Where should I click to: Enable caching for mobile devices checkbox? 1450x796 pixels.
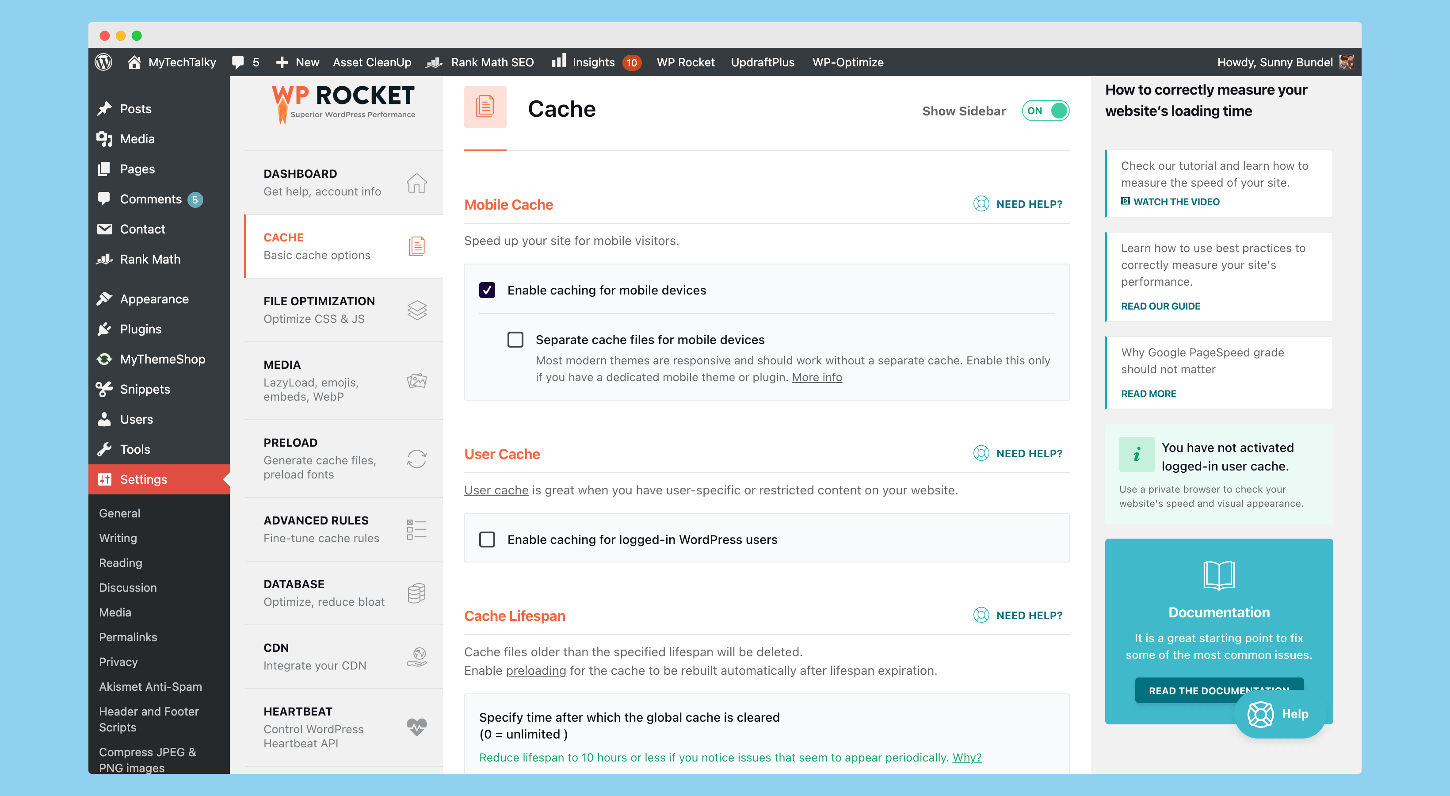pyautogui.click(x=487, y=289)
